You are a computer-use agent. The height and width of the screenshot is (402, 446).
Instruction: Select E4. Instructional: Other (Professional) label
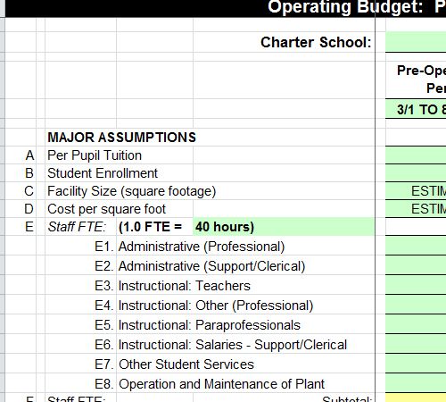(203, 306)
